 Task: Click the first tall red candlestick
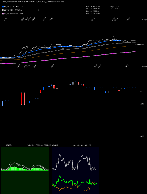[19, 98]
